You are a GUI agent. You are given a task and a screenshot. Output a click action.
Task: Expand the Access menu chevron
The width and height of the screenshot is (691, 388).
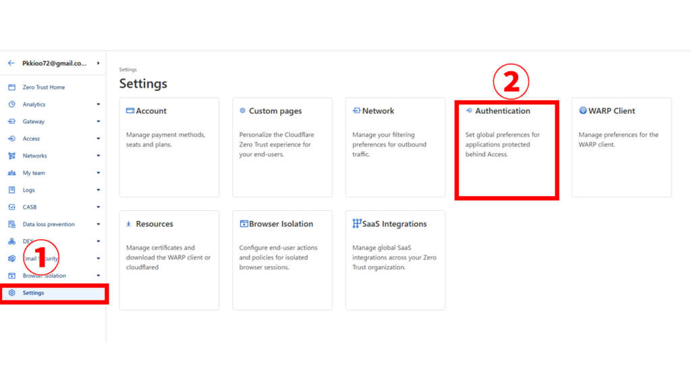[99, 139]
